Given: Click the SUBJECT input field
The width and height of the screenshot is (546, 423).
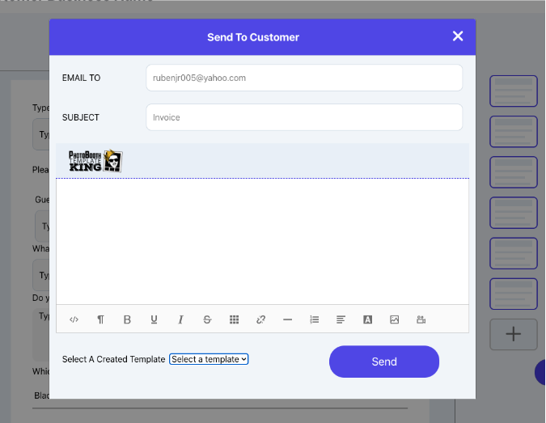Looking at the screenshot, I should pyautogui.click(x=304, y=117).
